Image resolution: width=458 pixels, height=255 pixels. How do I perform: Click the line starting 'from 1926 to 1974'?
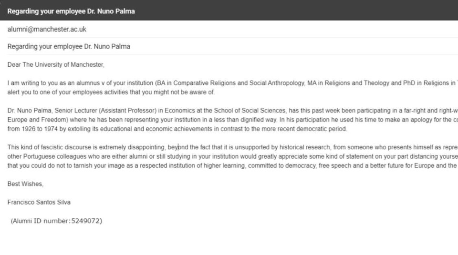point(177,129)
